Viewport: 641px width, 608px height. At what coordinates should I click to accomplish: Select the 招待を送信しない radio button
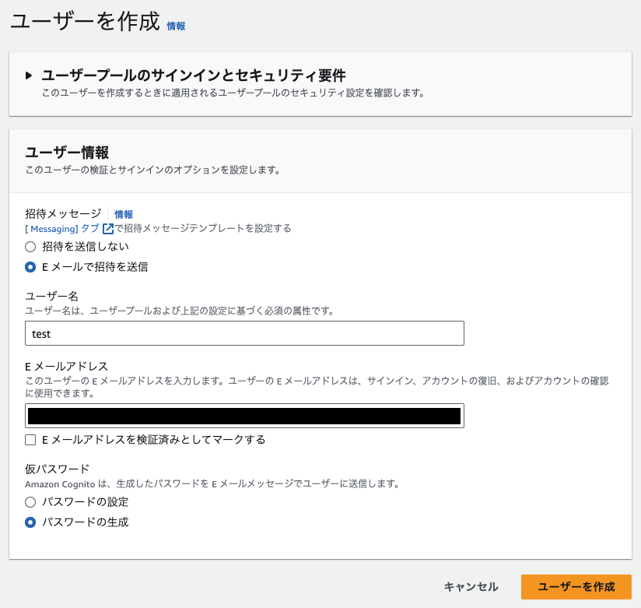(30, 246)
